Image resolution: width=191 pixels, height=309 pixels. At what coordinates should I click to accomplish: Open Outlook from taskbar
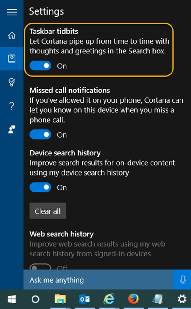coord(85,299)
